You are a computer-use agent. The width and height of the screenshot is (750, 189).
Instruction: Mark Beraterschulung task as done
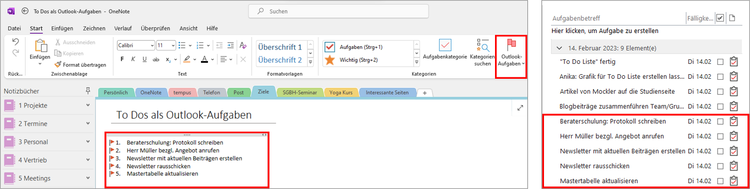[x=720, y=121]
